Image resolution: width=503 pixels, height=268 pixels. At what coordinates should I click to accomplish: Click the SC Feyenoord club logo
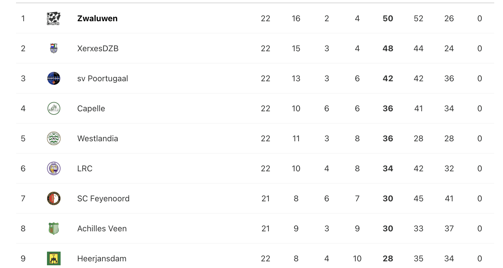coord(54,199)
